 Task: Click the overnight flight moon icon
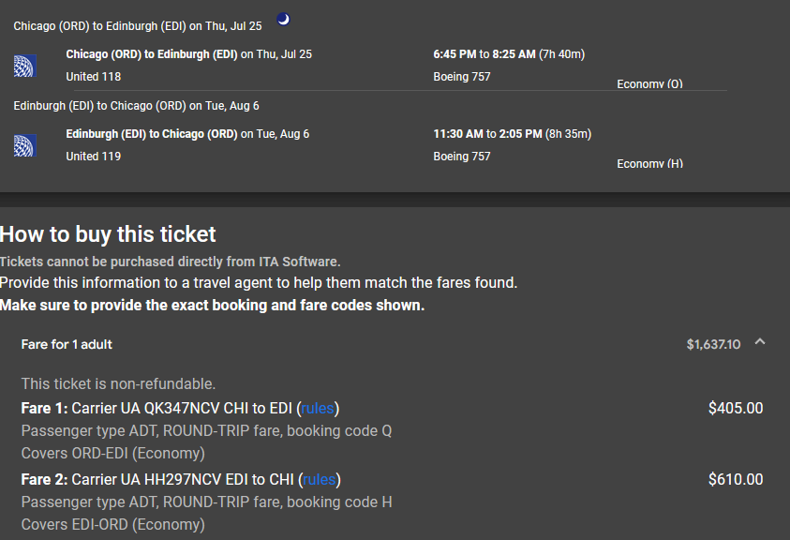click(x=284, y=19)
